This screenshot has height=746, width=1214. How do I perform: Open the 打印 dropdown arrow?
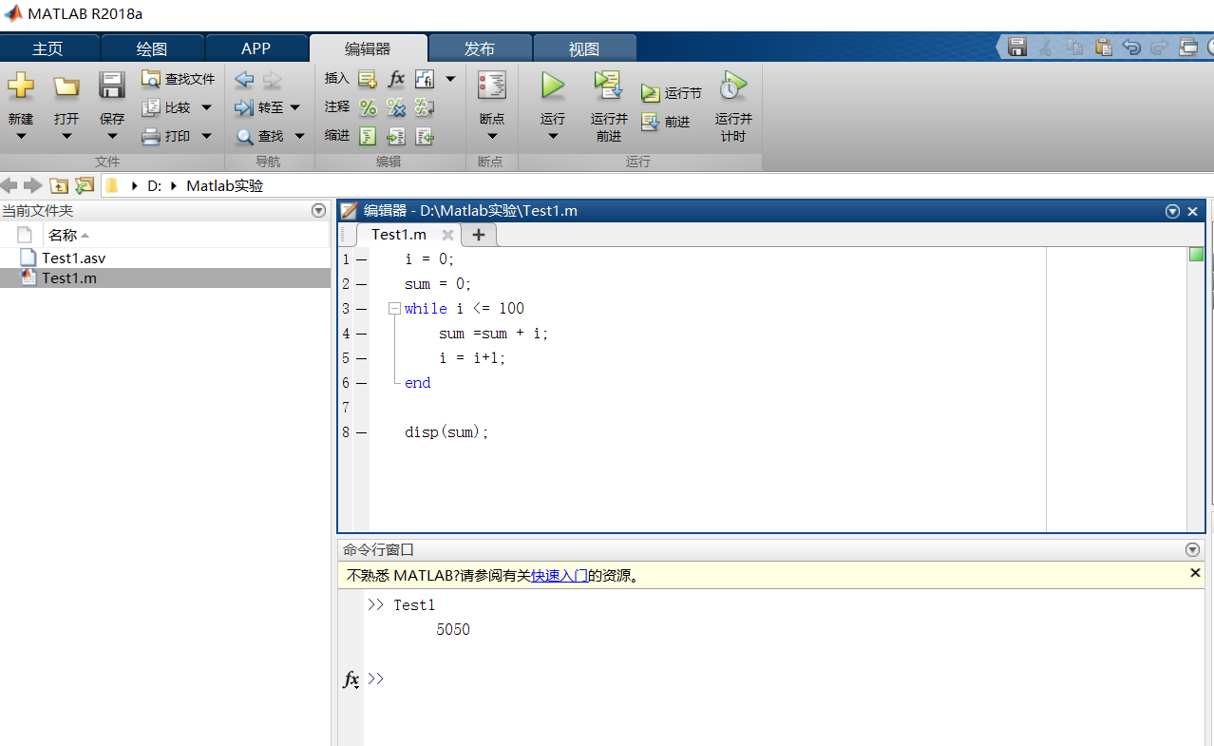(206, 136)
